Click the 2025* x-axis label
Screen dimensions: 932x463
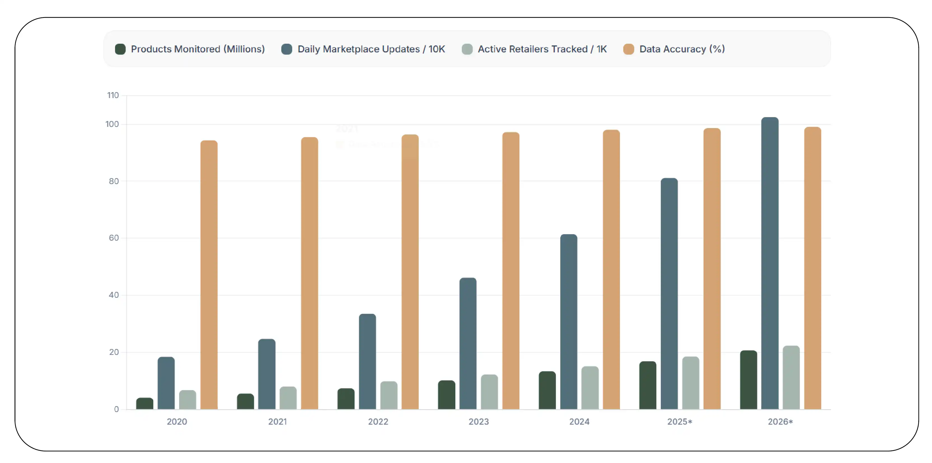(x=680, y=422)
